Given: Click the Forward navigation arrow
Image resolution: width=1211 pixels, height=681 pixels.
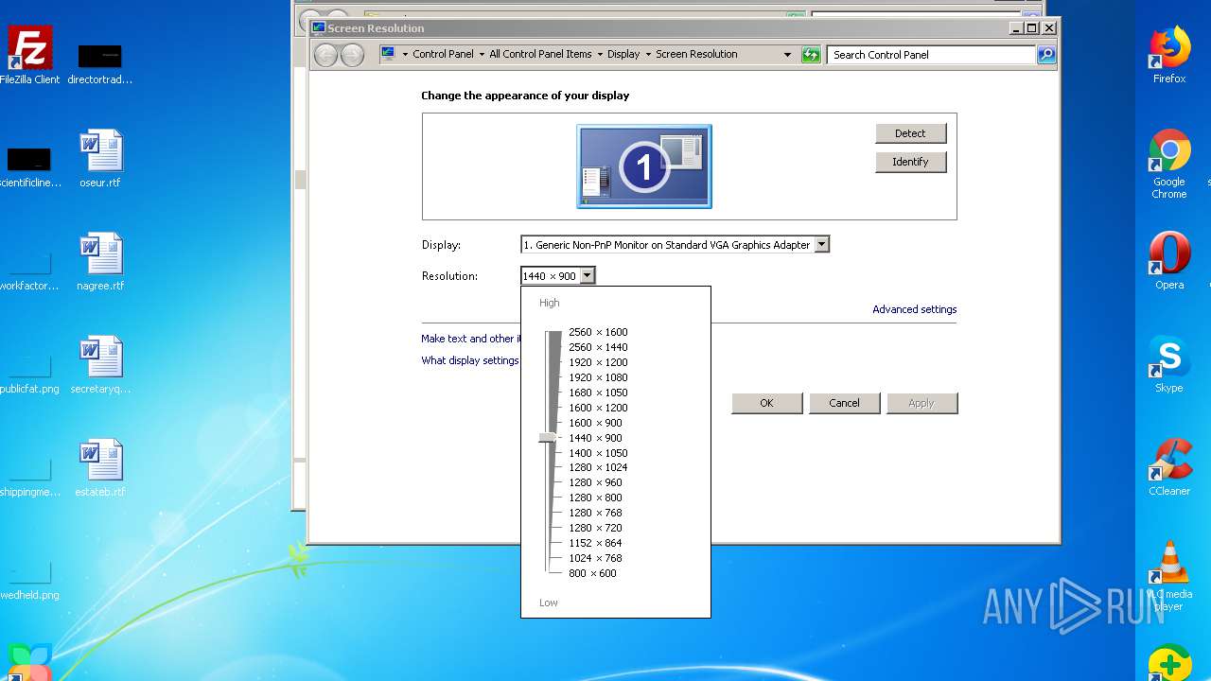Looking at the screenshot, I should (x=352, y=55).
